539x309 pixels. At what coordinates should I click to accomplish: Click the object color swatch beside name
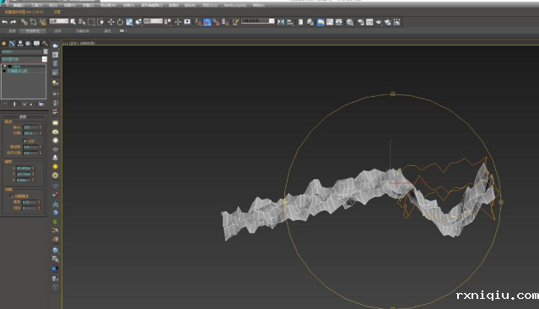(46, 51)
